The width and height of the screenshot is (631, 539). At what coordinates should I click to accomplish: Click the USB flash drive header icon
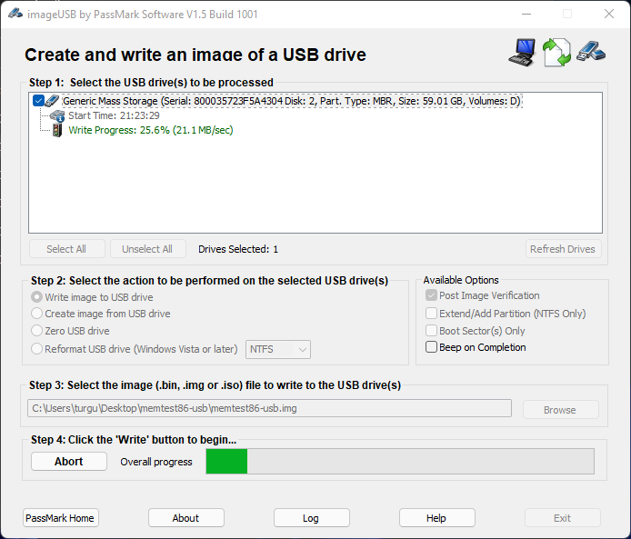click(589, 51)
